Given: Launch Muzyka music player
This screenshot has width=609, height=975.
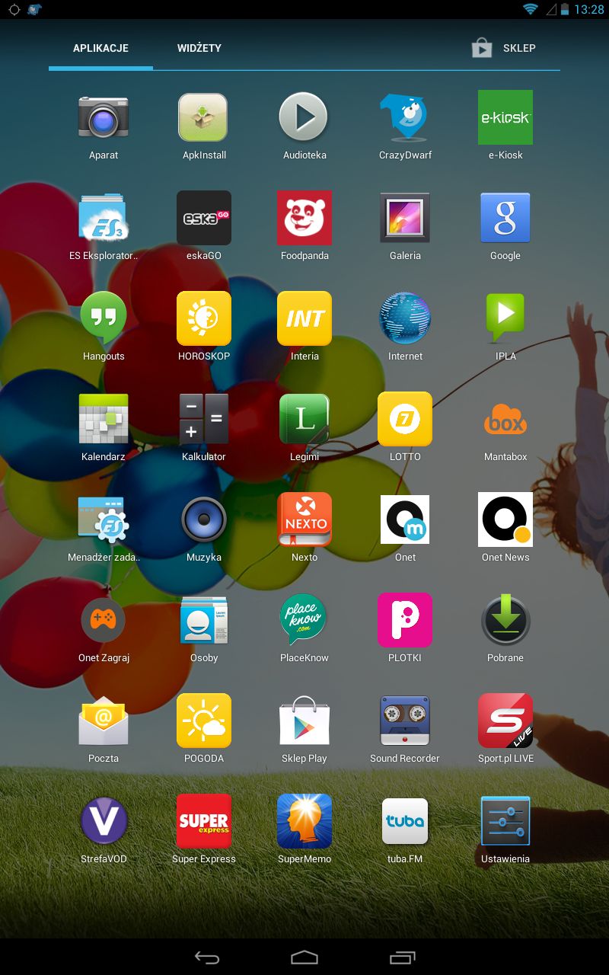Looking at the screenshot, I should point(204,519).
